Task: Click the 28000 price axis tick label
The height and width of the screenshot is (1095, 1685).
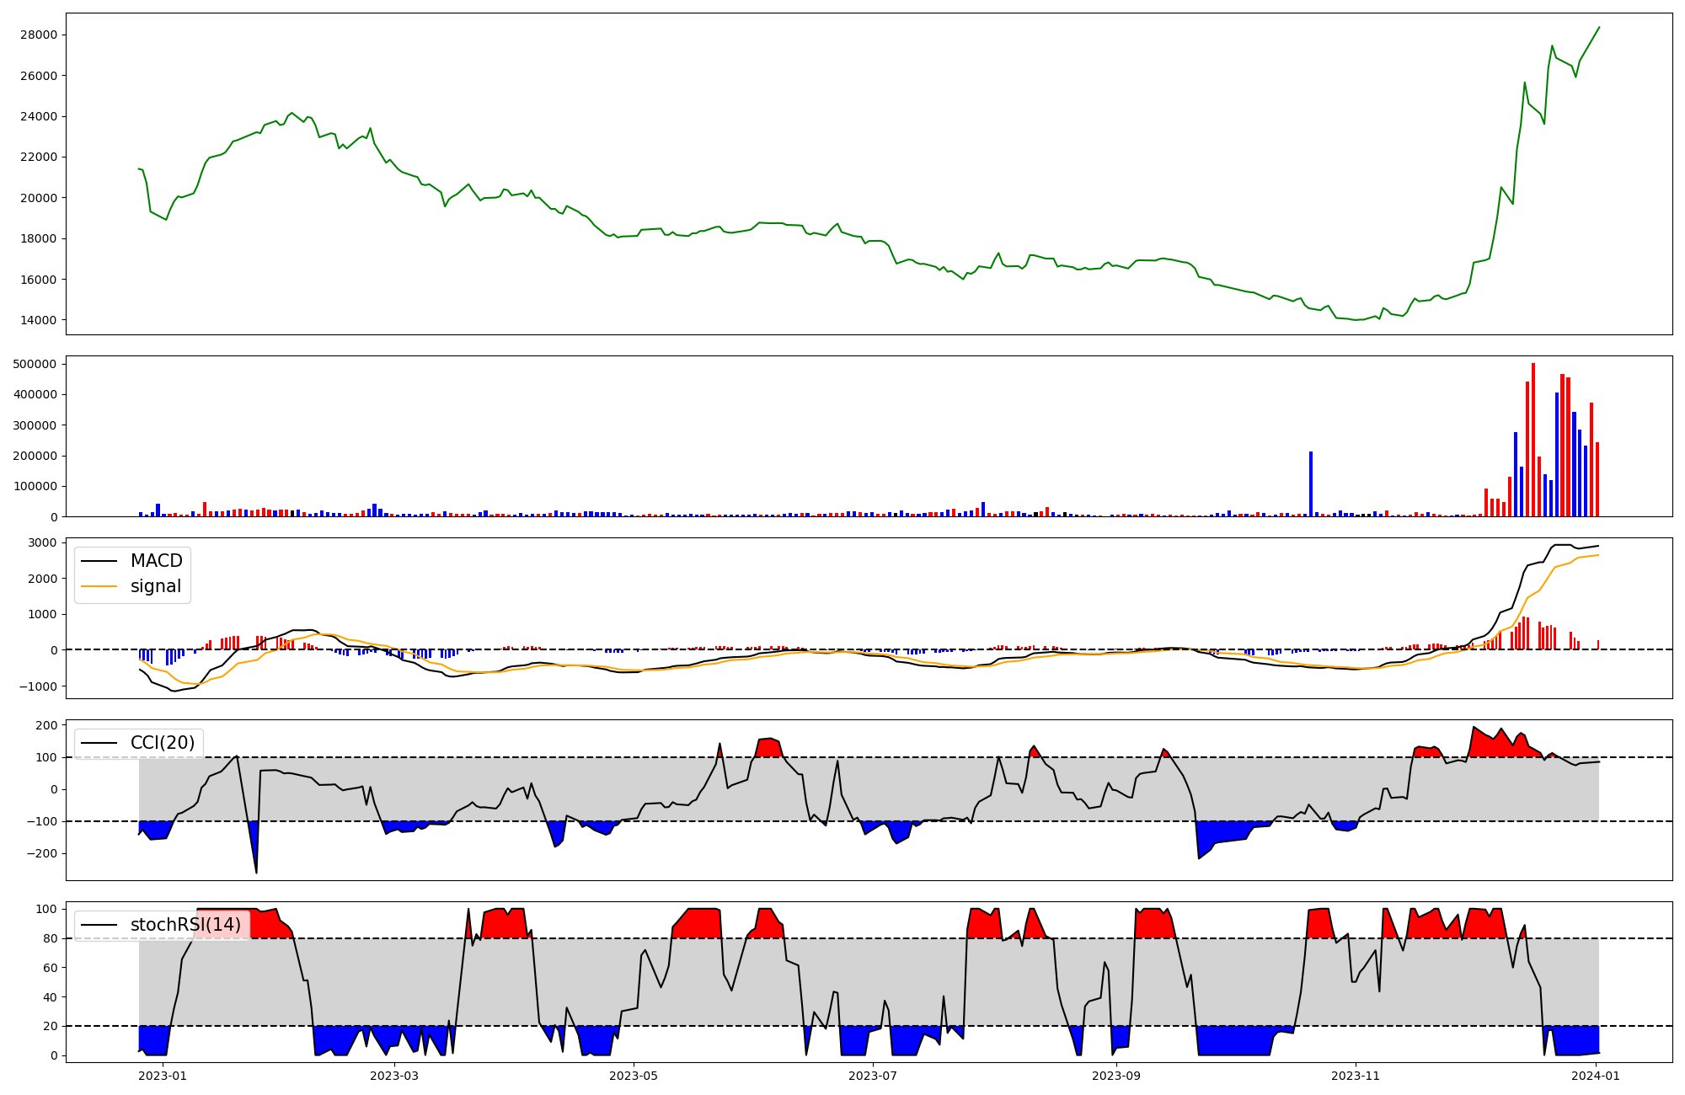Action: tap(40, 35)
